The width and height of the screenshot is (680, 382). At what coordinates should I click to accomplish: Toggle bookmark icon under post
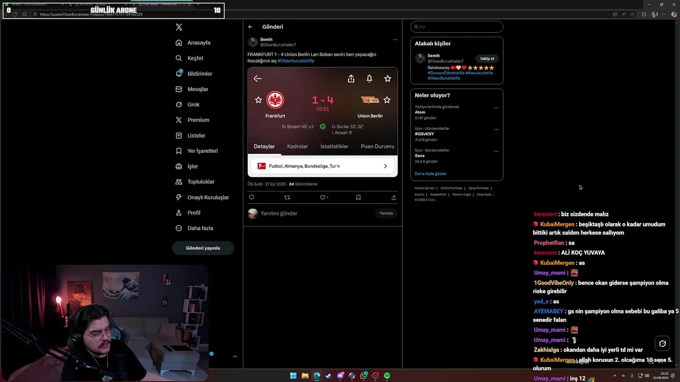pos(358,197)
